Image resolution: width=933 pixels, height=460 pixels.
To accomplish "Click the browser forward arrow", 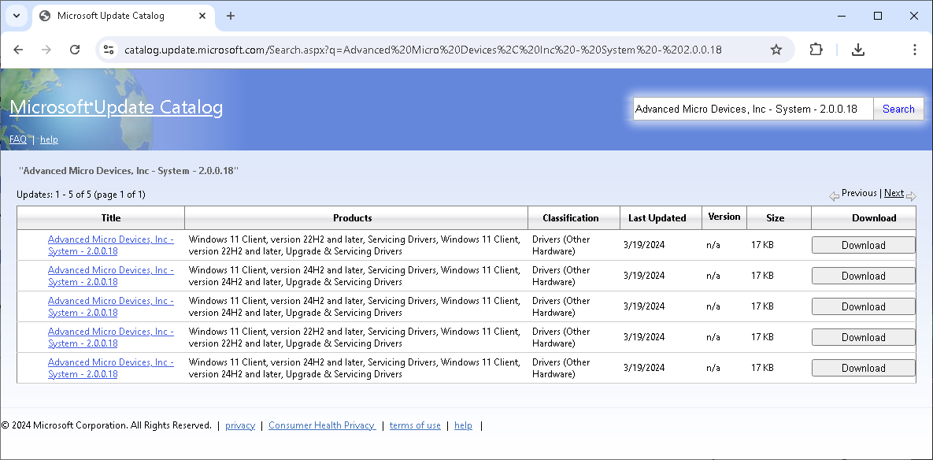I will (46, 50).
